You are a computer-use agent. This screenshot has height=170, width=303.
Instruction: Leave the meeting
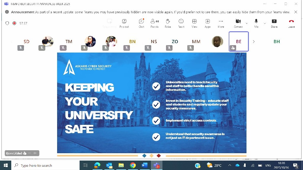pyautogui.click(x=291, y=23)
